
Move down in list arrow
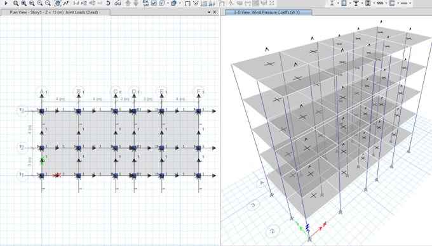coord(136,3)
